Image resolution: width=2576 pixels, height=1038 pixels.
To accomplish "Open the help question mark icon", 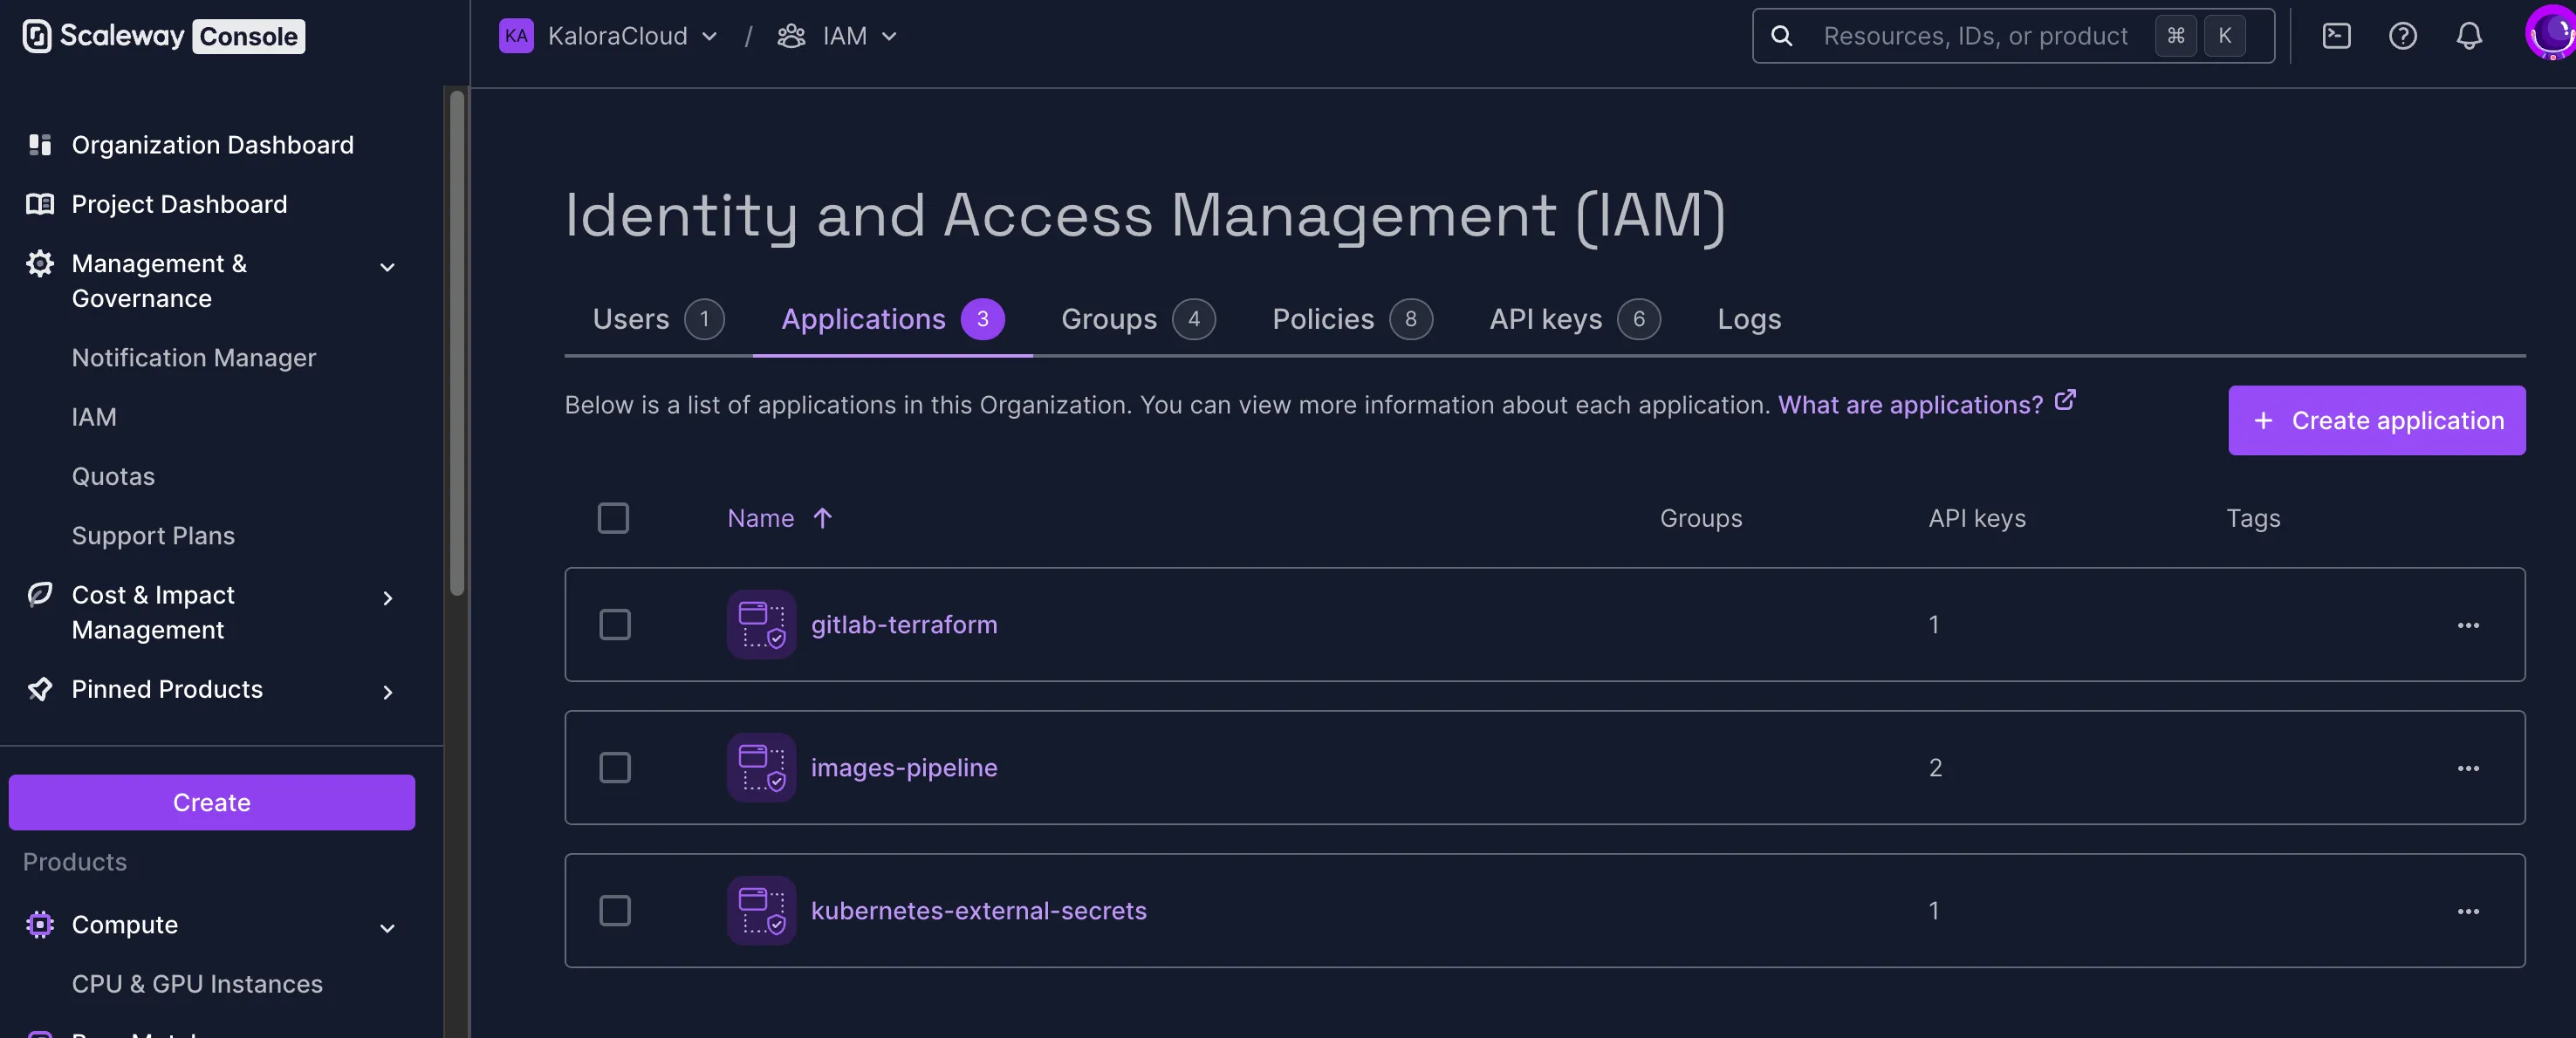I will coord(2403,36).
